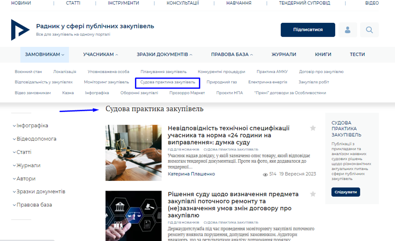Screen dimensions: 395x241
Task: Star the second article about repair procurement
Action: [x=313, y=194]
